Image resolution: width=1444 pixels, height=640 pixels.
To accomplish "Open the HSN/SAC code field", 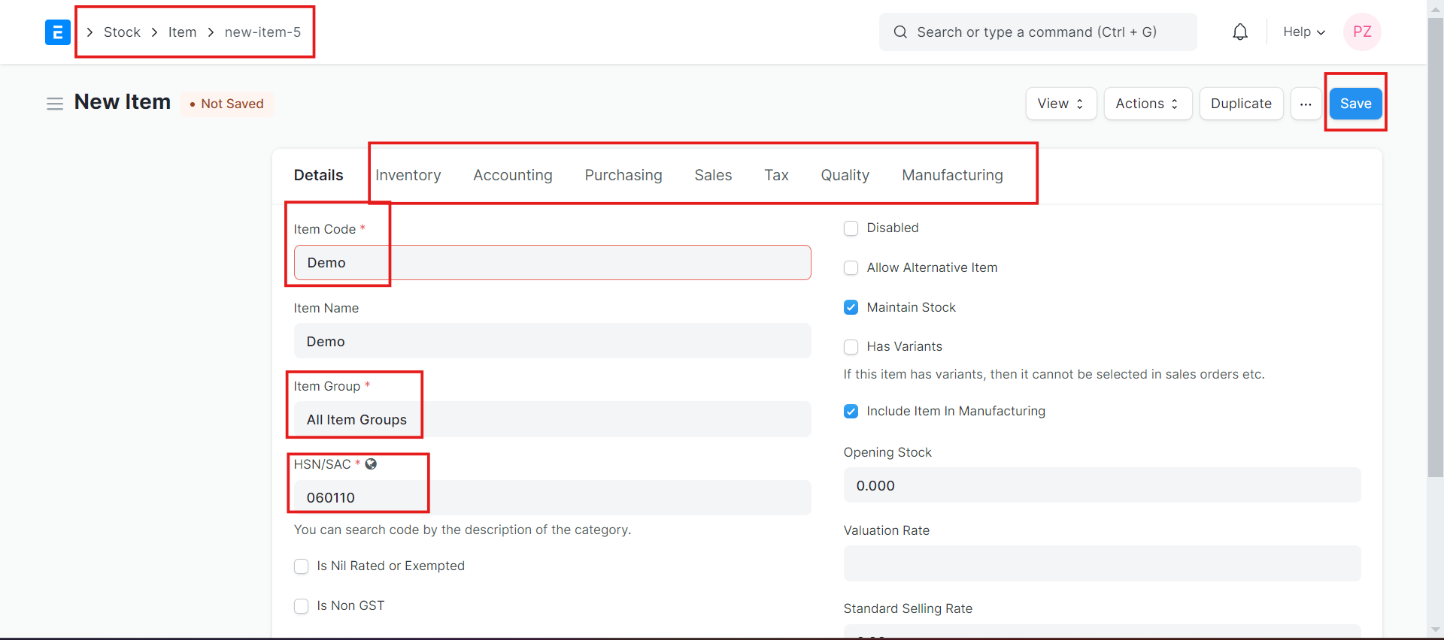I will [553, 497].
